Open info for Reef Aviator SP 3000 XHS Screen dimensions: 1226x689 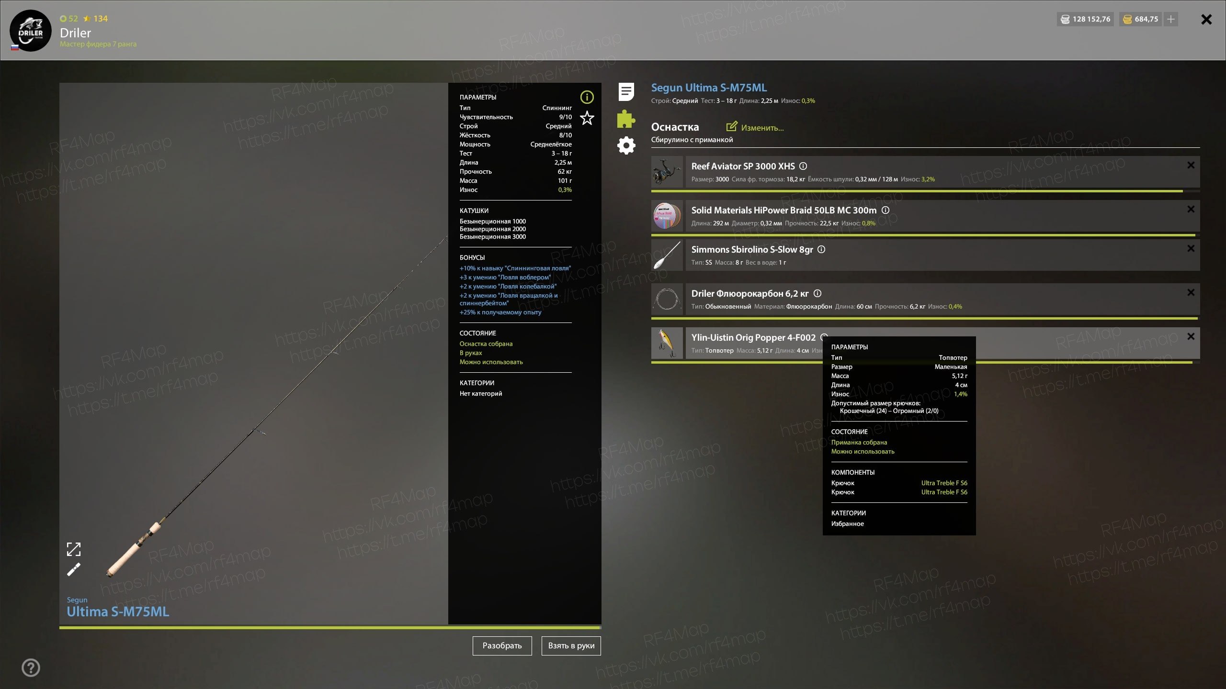[803, 166]
